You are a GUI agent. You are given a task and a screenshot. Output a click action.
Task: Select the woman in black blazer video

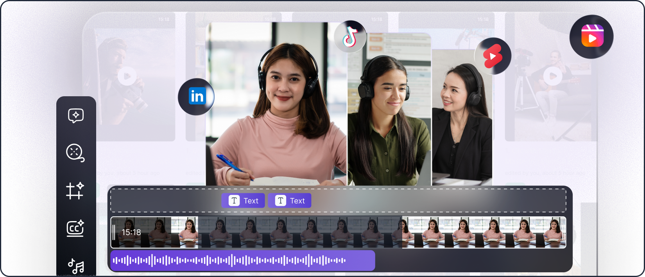click(x=462, y=117)
